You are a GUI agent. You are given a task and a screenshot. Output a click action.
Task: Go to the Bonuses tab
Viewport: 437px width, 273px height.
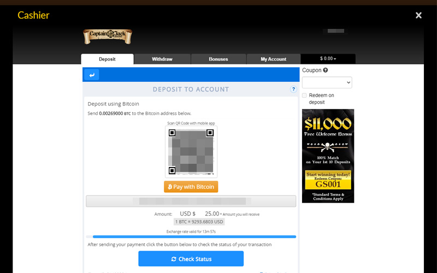[218, 59]
